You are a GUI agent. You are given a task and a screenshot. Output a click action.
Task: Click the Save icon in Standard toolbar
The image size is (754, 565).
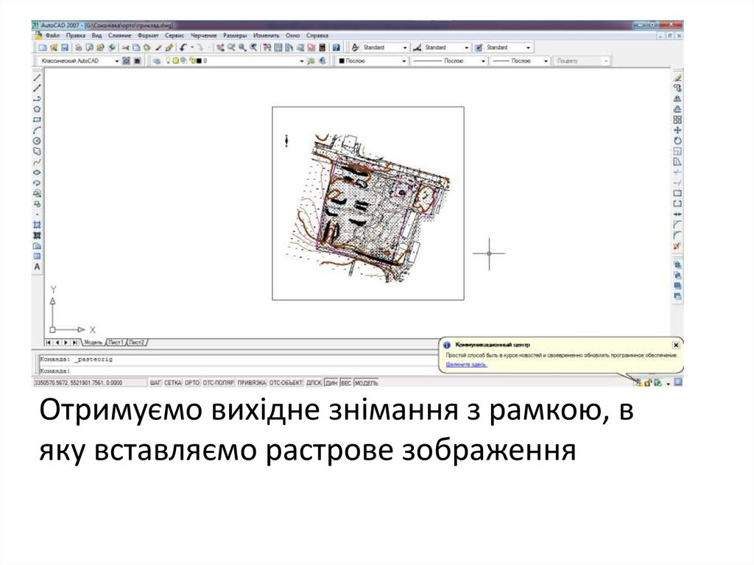[x=65, y=48]
